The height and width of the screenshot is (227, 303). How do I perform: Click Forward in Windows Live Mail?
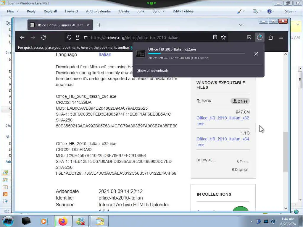coord(71,11)
